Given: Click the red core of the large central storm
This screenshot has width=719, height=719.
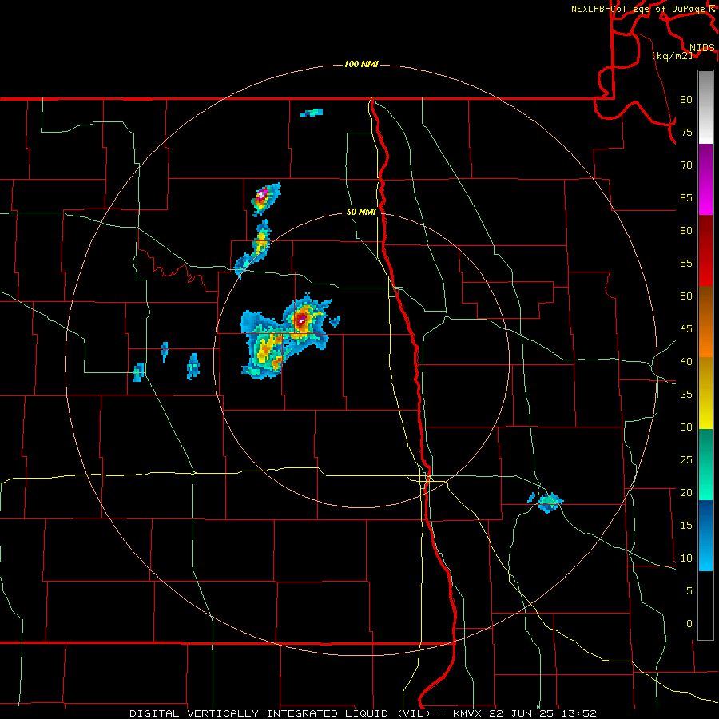Looking at the screenshot, I should [301, 318].
